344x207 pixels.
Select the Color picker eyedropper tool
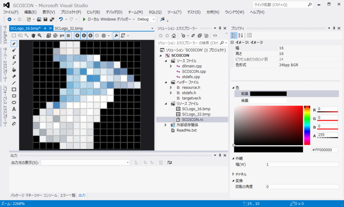tap(14, 63)
